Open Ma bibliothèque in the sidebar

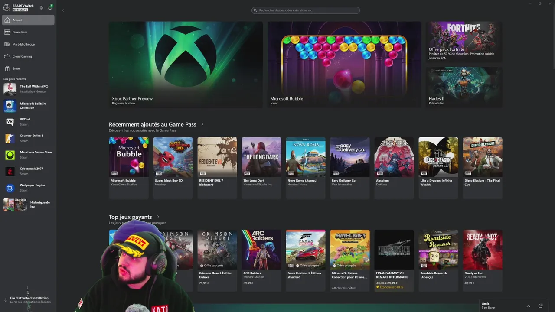28,44
